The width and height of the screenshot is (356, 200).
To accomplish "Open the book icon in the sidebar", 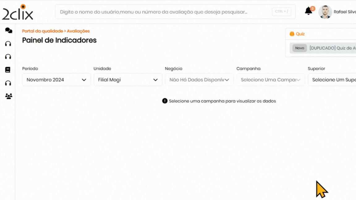I will tap(8, 70).
